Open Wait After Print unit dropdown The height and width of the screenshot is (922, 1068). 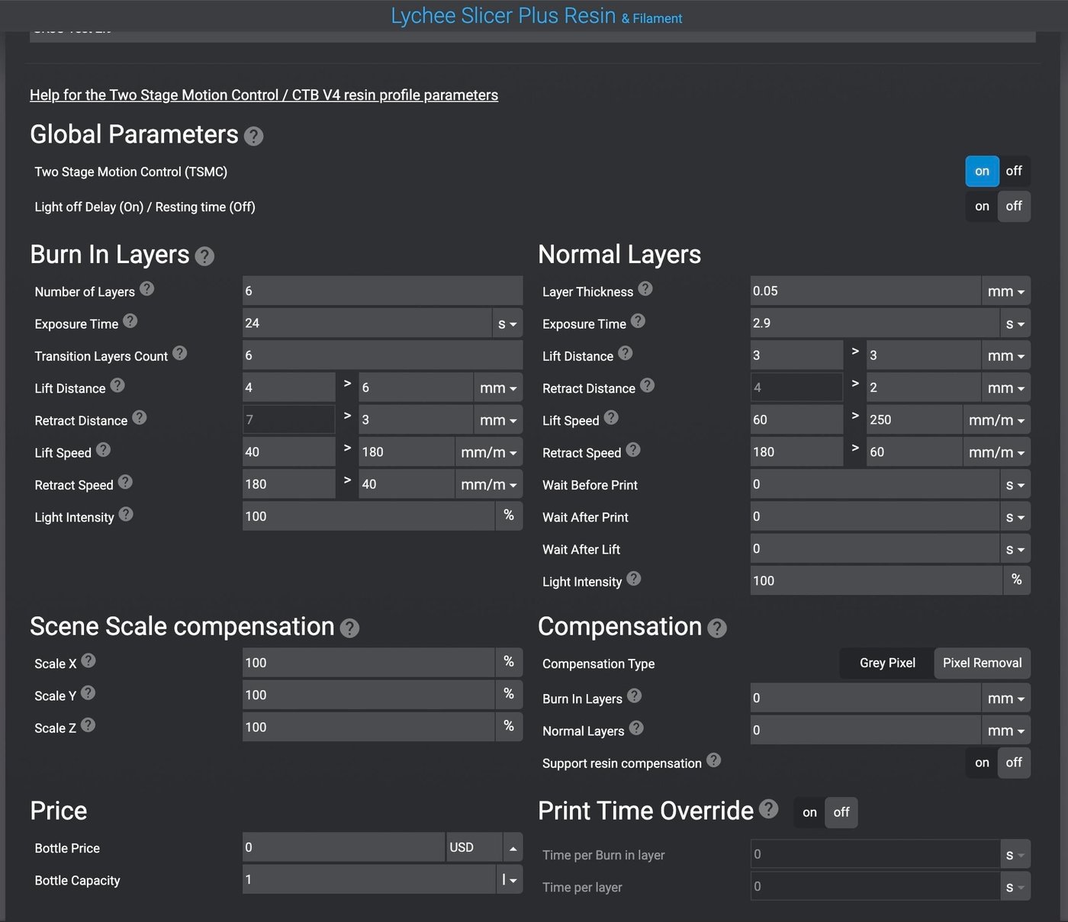pyautogui.click(x=1015, y=516)
